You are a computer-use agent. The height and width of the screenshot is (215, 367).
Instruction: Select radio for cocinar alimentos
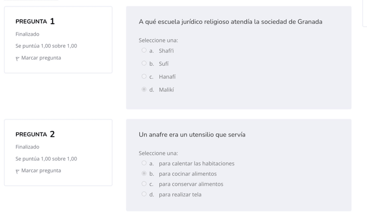(x=144, y=174)
